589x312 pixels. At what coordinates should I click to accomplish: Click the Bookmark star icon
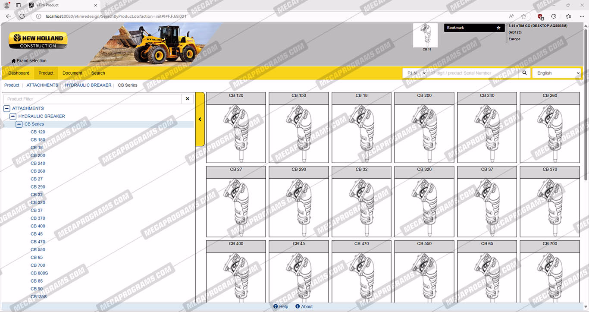(x=498, y=28)
